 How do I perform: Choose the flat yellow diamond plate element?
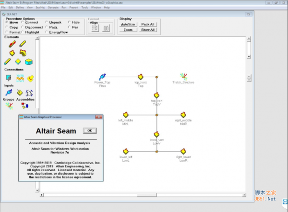[x=18, y=61]
